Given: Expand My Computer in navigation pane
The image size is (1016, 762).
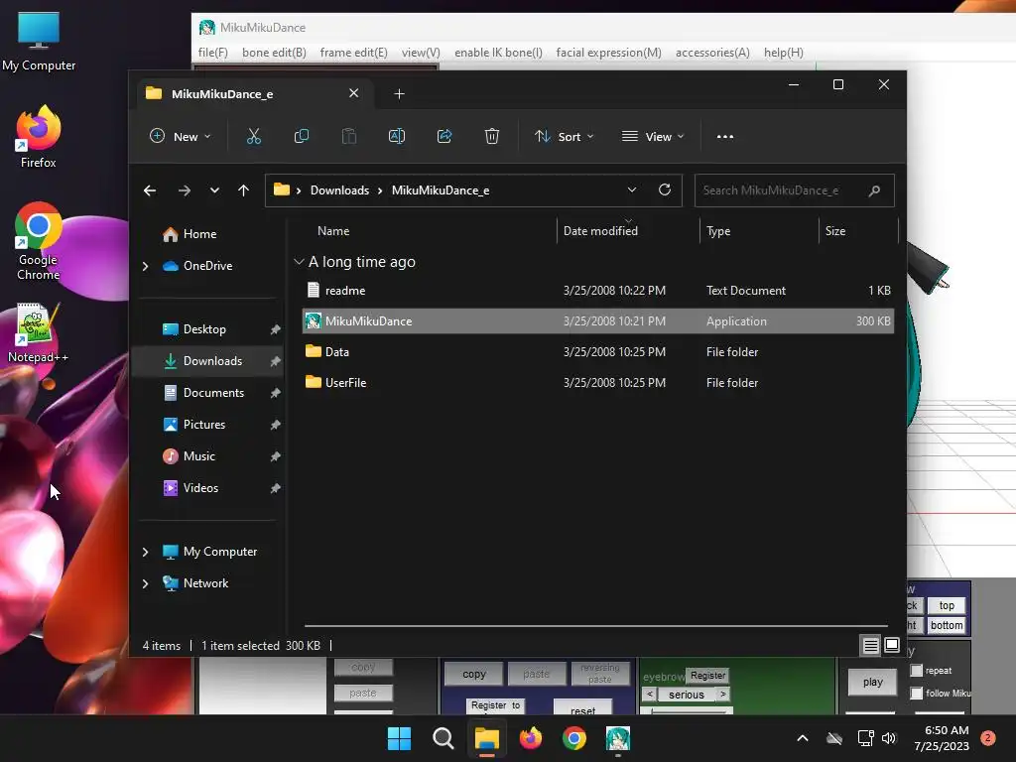Looking at the screenshot, I should coord(145,552).
